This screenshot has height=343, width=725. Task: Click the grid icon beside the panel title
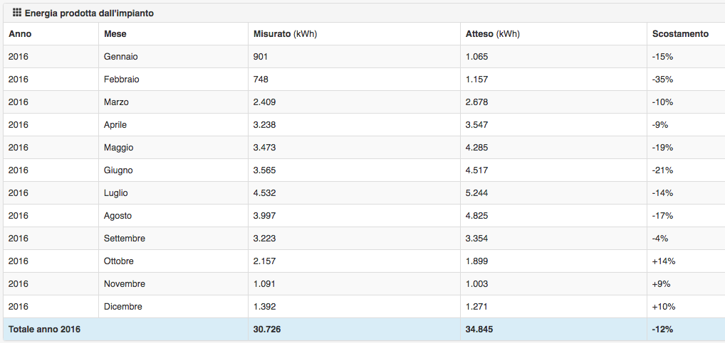(17, 13)
